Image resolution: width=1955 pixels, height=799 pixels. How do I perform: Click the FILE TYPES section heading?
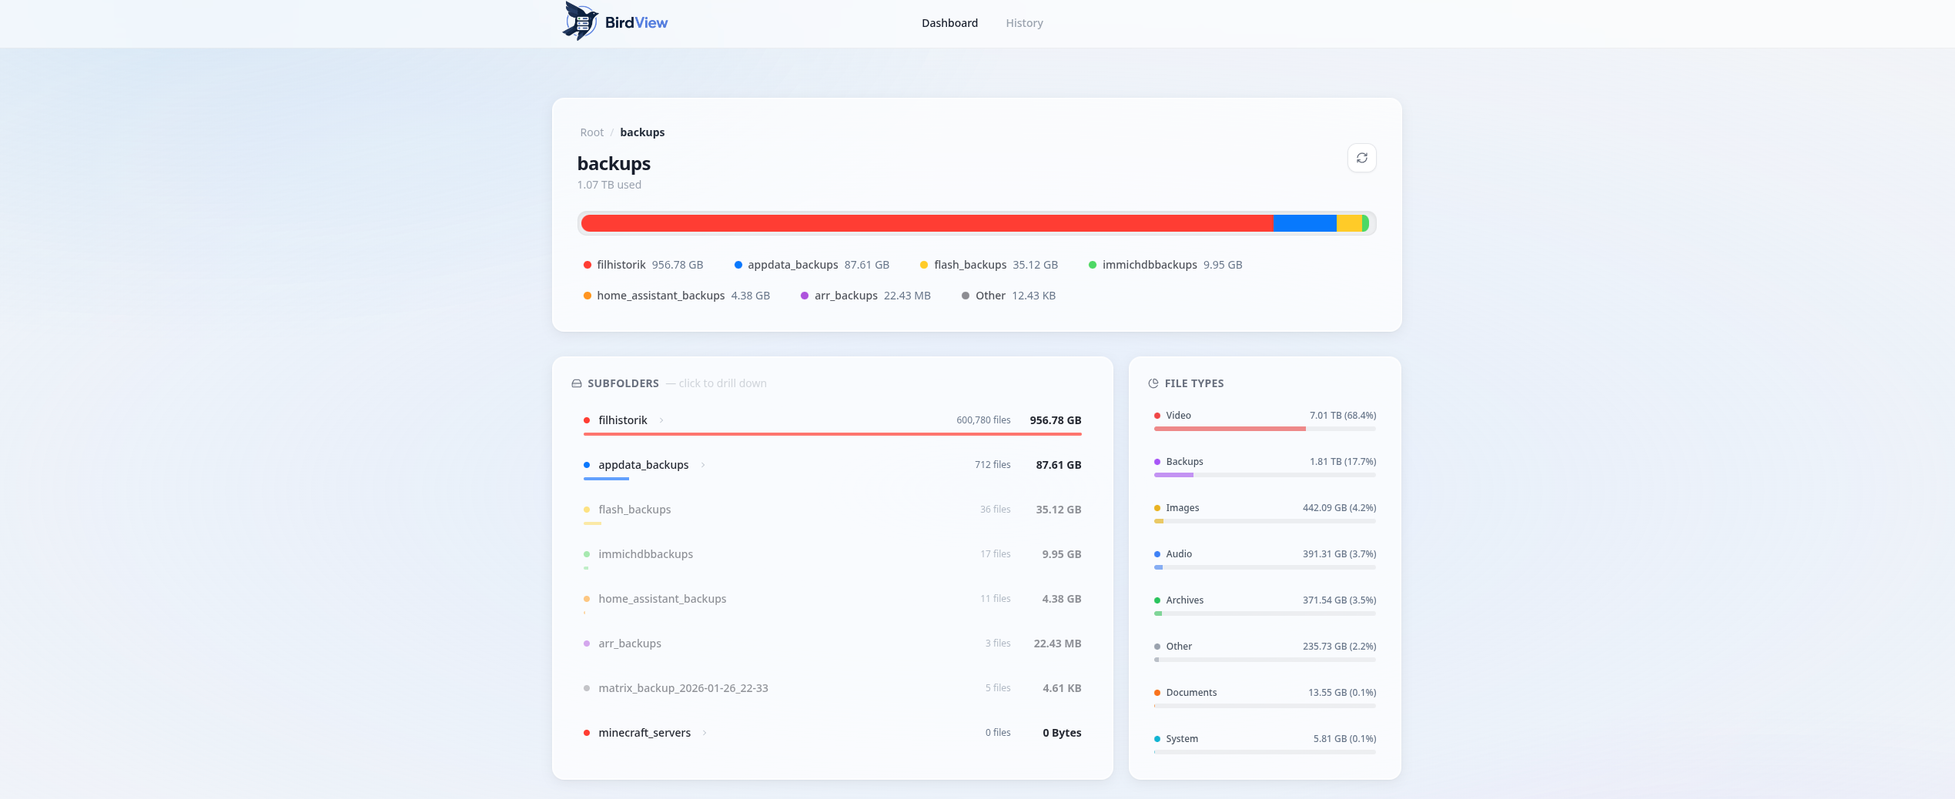click(x=1193, y=383)
